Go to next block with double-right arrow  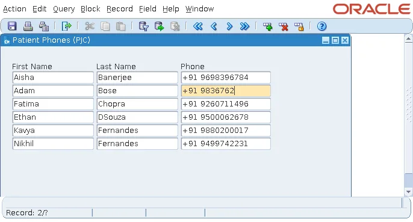click(x=244, y=26)
